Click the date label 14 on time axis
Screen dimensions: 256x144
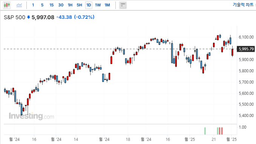(76, 139)
